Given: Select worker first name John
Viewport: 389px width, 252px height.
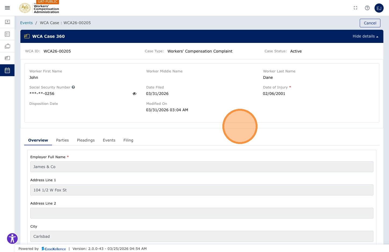Looking at the screenshot, I should point(34,77).
